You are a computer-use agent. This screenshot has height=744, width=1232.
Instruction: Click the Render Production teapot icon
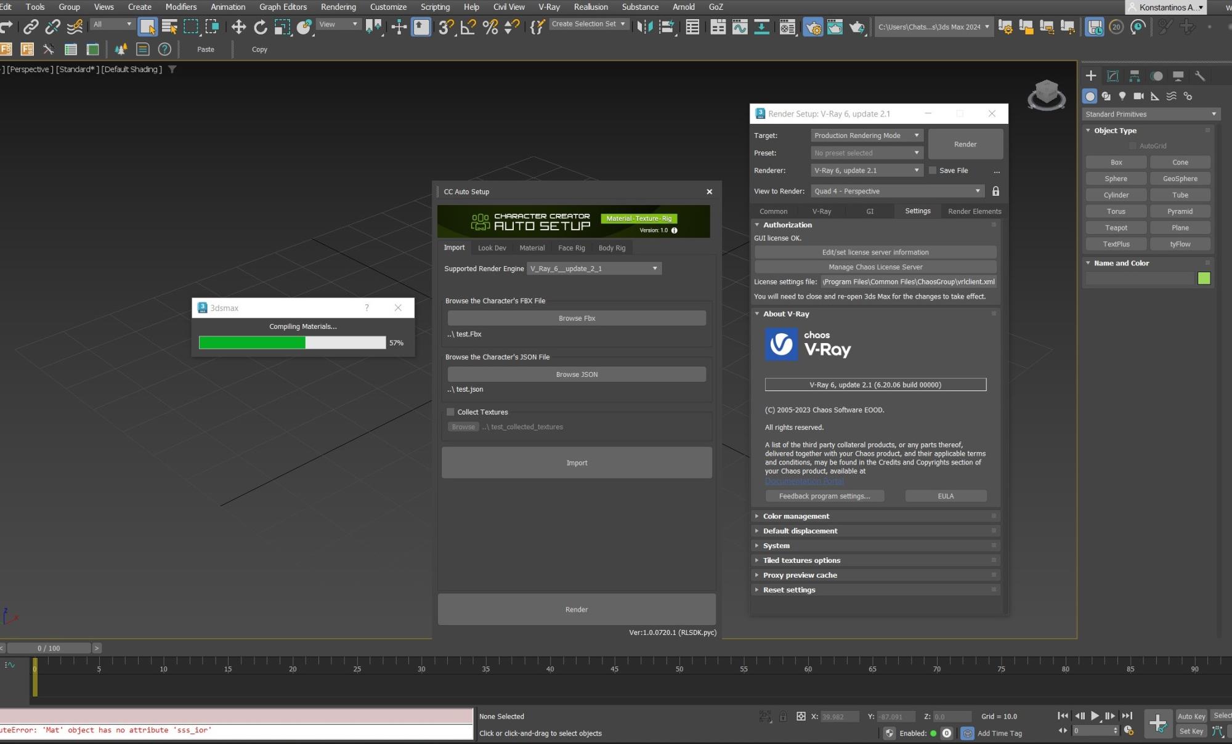[x=857, y=26]
